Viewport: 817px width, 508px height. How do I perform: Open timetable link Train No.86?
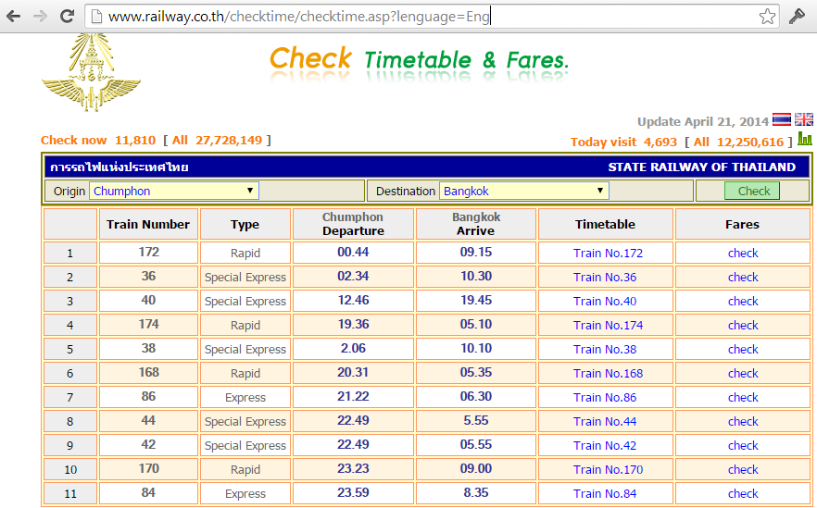(605, 398)
